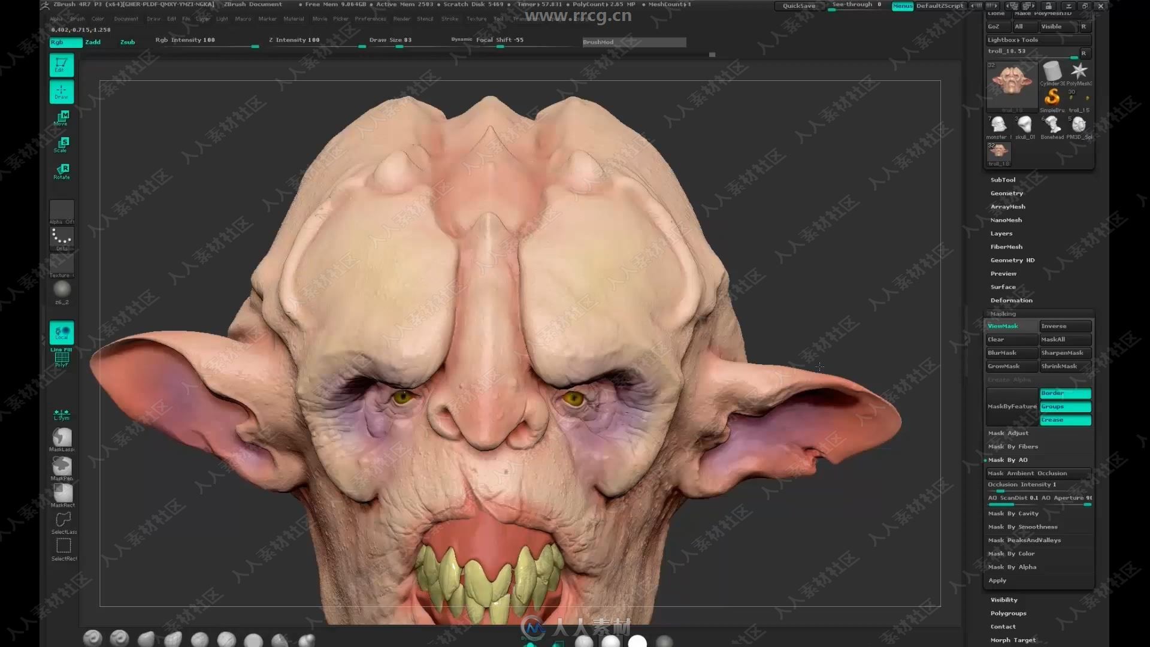Select the Bonehead tool thumbnail
Image resolution: width=1150 pixels, height=647 pixels.
click(1052, 127)
